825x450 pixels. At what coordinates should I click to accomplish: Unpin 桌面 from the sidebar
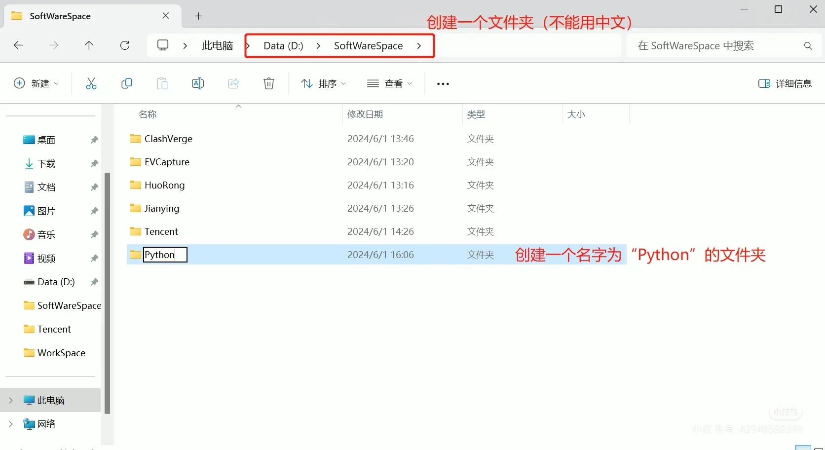coord(94,140)
